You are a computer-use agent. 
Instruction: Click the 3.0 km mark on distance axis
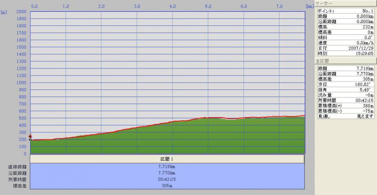pyautogui.click(x=137, y=7)
